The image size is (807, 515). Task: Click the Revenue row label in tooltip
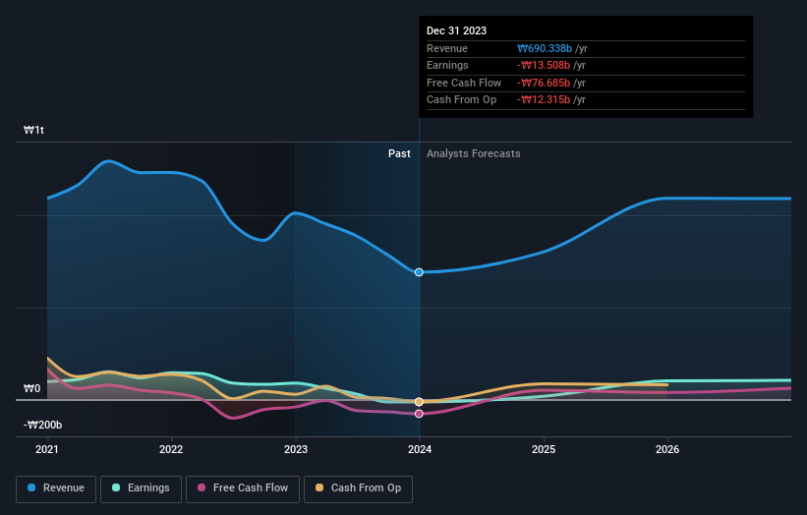[447, 48]
